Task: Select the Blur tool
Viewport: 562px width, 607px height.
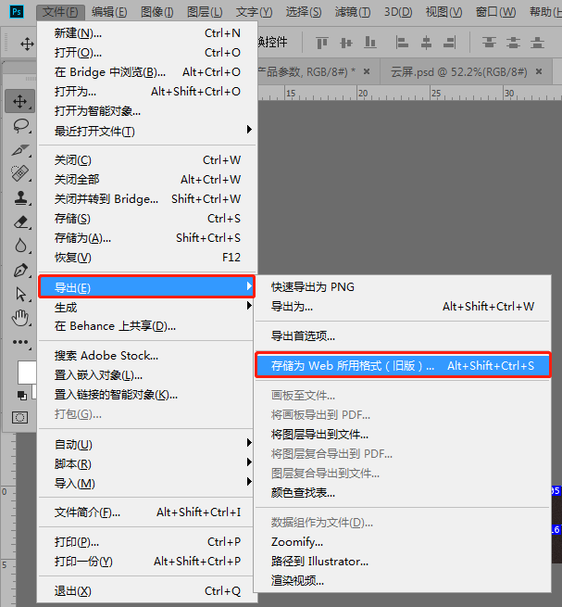Action: 19,246
